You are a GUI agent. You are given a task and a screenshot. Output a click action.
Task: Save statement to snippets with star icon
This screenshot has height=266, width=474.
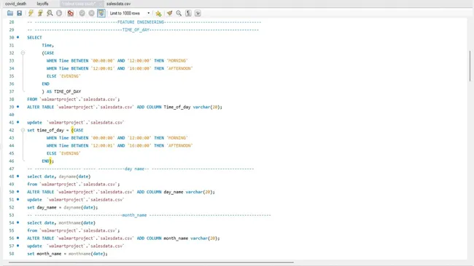click(x=158, y=13)
